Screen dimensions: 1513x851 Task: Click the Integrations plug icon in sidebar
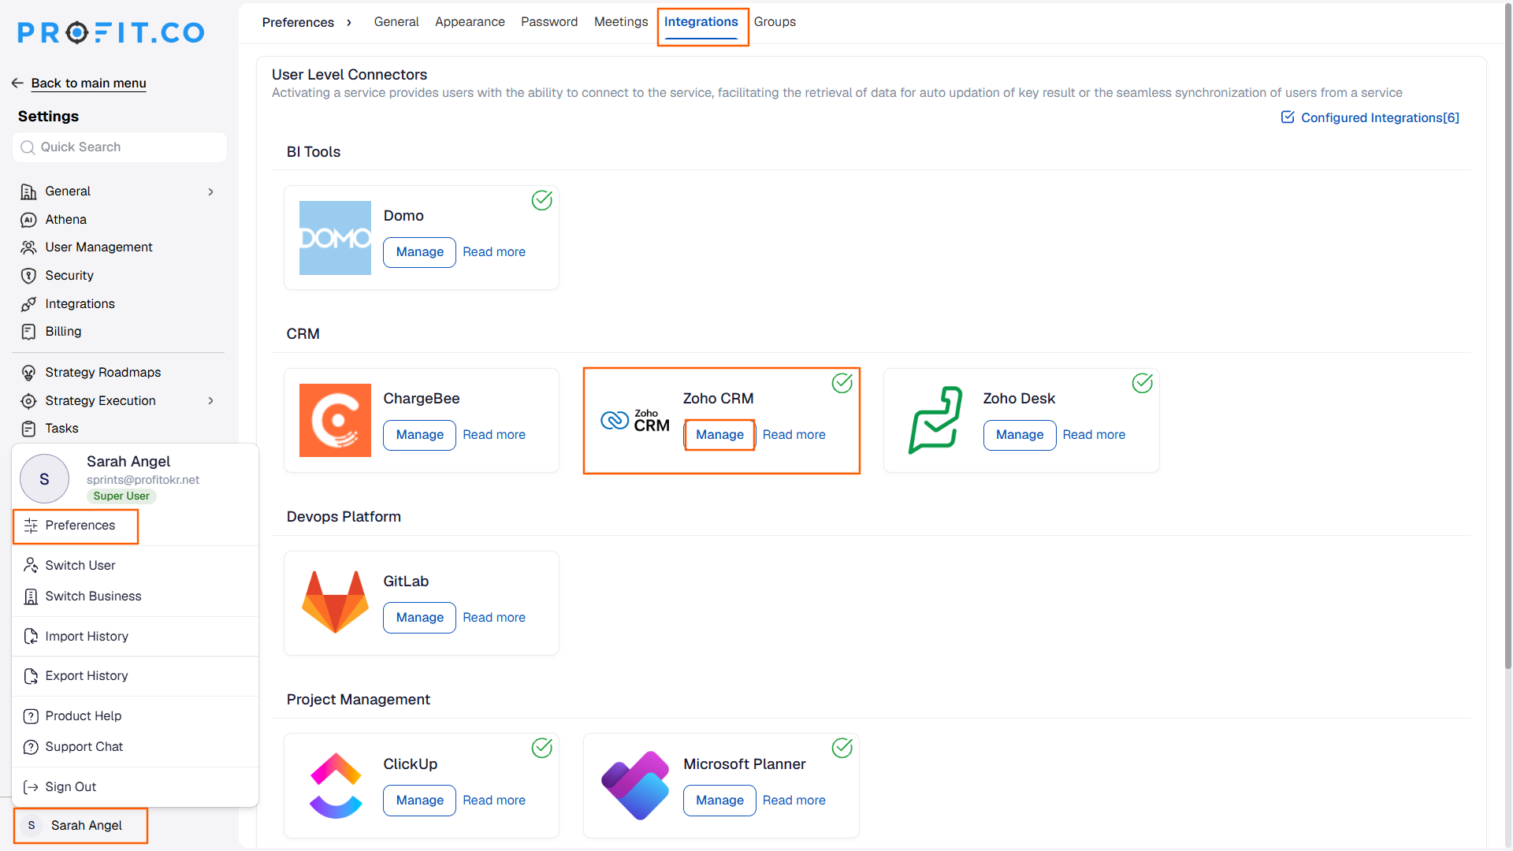tap(28, 304)
